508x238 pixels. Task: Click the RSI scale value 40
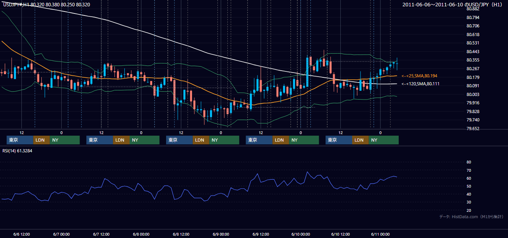(x=469, y=194)
